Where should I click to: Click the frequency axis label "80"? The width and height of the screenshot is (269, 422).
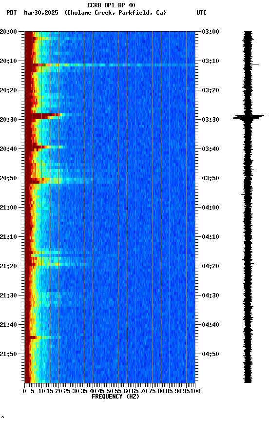(161, 391)
